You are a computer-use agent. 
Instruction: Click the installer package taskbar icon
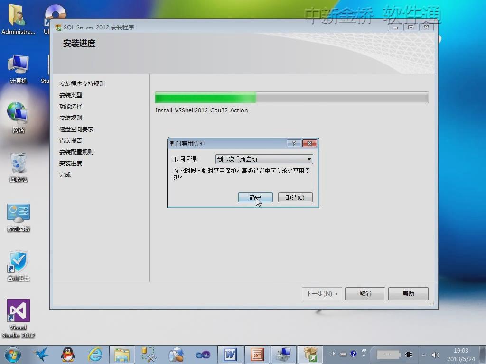tap(310, 355)
